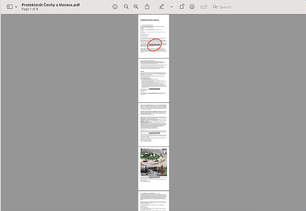The height and width of the screenshot is (211, 306).
Task: Toggle the sidebar view button
Action: point(10,7)
